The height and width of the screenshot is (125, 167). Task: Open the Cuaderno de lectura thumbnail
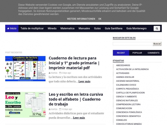point(25,68)
